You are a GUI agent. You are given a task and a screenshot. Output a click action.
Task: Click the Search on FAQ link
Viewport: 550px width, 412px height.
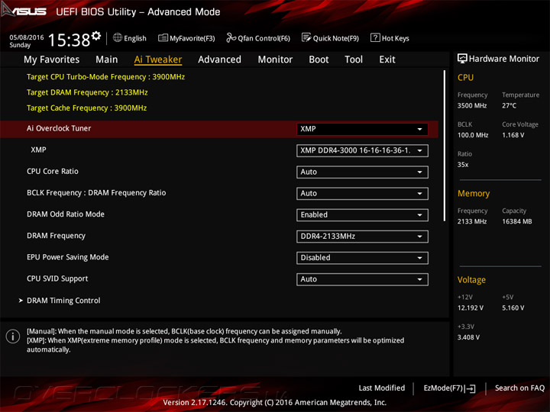(x=519, y=388)
